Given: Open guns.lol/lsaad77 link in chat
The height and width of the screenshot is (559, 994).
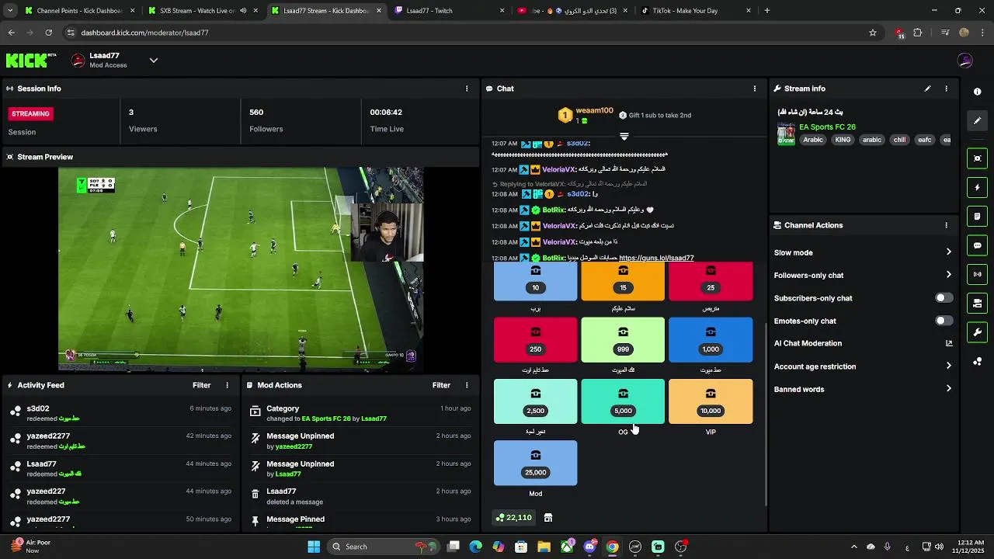Looking at the screenshot, I should (656, 258).
